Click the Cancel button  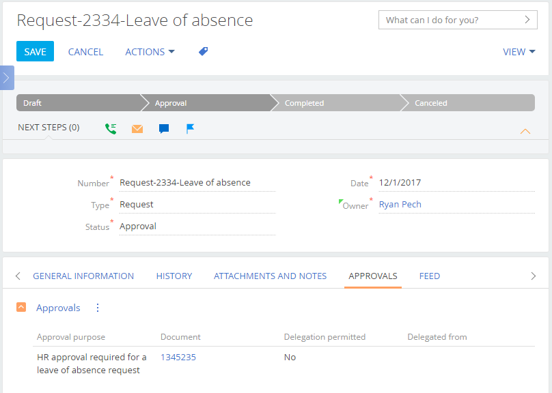(85, 52)
